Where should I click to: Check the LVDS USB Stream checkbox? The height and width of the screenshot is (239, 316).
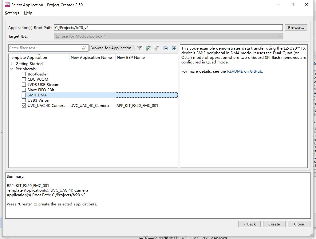click(24, 85)
